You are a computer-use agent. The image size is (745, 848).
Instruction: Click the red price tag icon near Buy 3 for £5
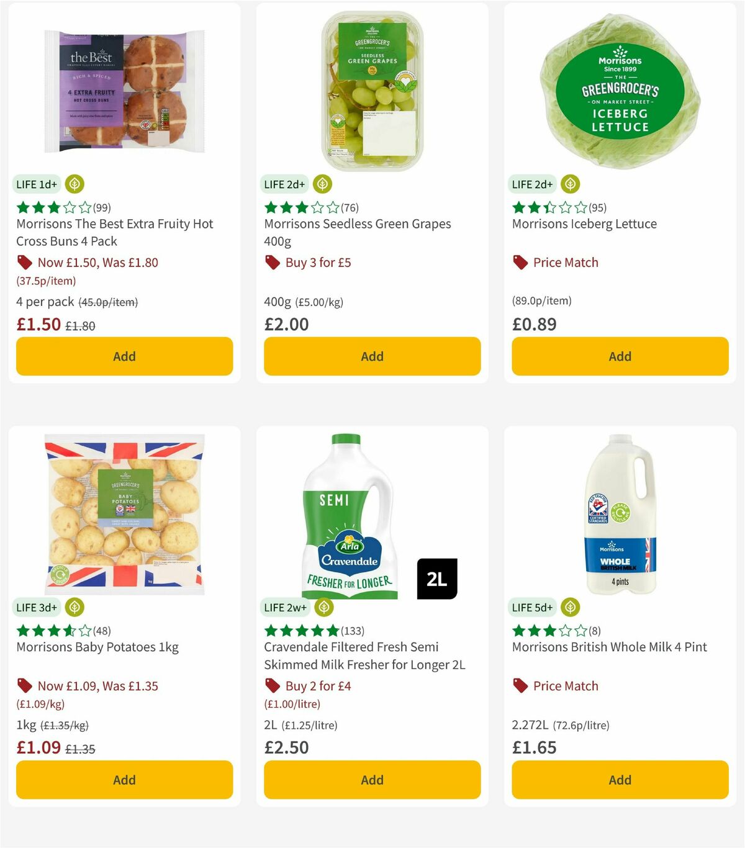(272, 263)
